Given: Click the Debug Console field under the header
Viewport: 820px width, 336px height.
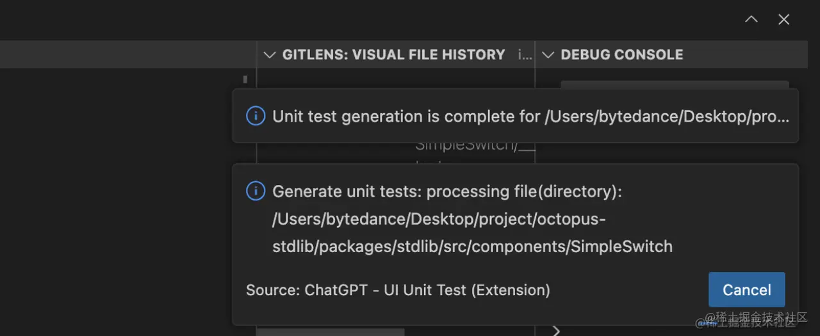Looking at the screenshot, I should [674, 84].
